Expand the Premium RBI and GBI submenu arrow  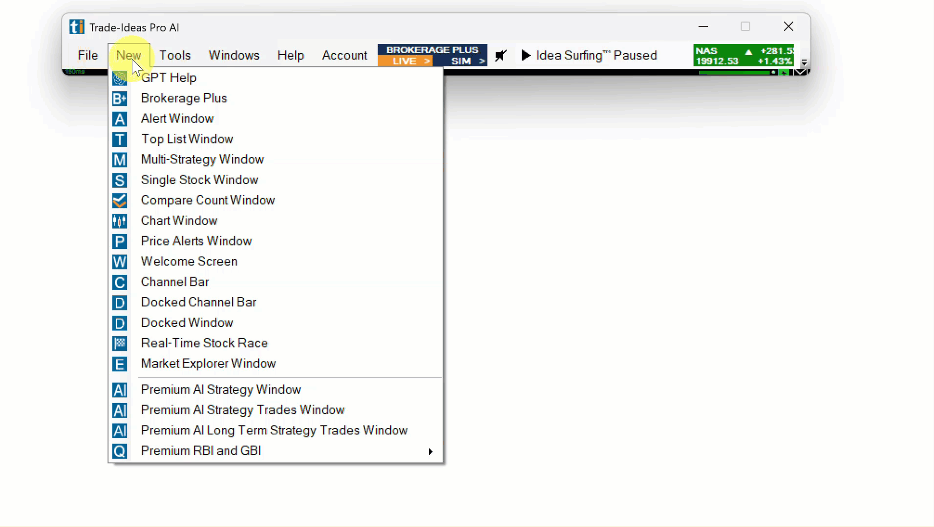430,451
